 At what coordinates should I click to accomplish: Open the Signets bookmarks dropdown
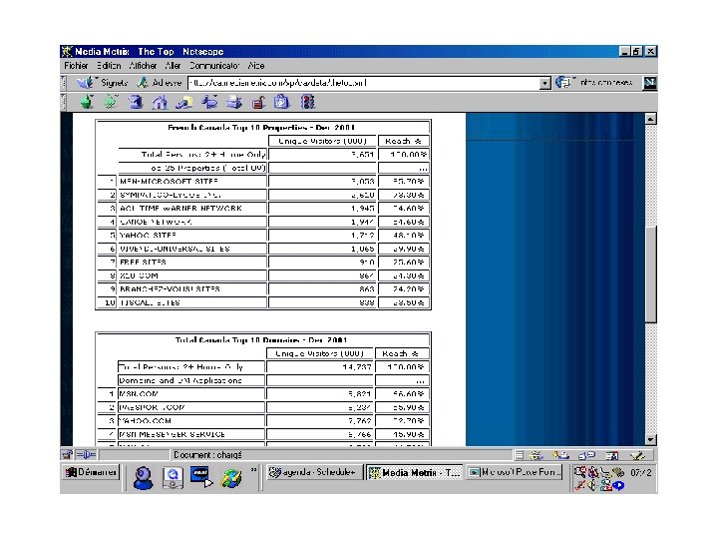pos(102,83)
